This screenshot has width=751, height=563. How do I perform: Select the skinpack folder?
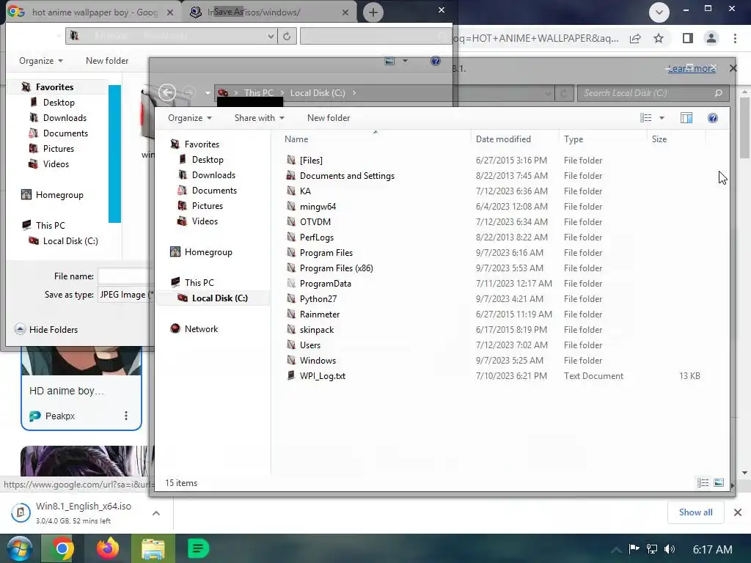[317, 330]
